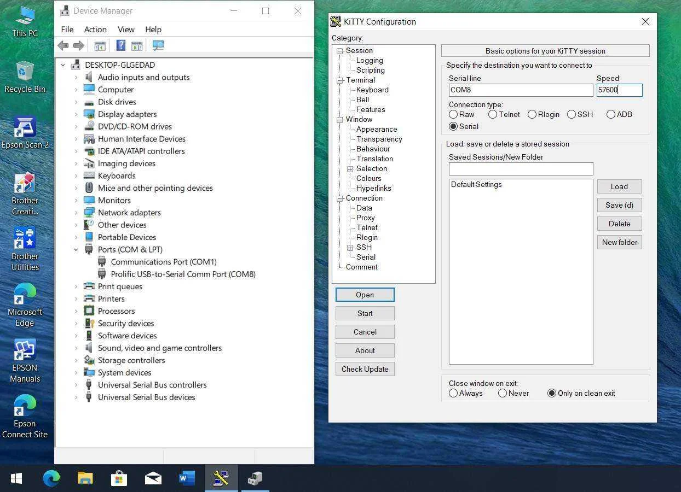
Task: Open the Windows Start menu
Action: tap(16, 478)
